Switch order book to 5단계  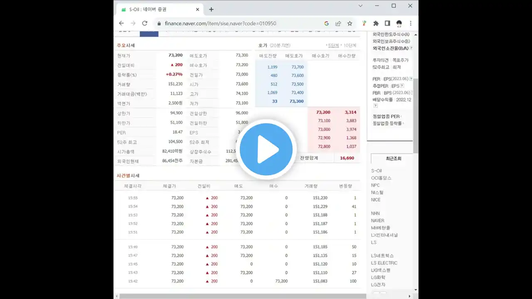tap(333, 45)
